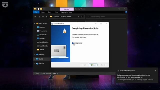Open the Share ribbon tab
Image resolution: width=160 pixels, height=90 pixels.
pyautogui.click(x=50, y=12)
